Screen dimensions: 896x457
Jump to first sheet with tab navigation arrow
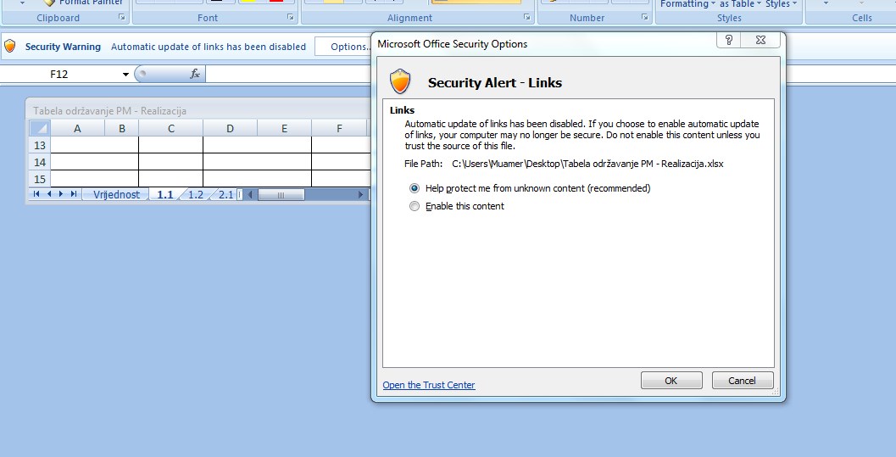[36, 194]
